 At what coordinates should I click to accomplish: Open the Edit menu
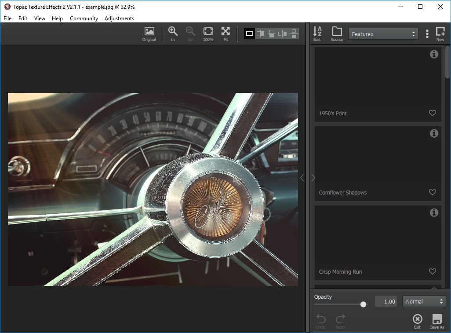pos(23,18)
